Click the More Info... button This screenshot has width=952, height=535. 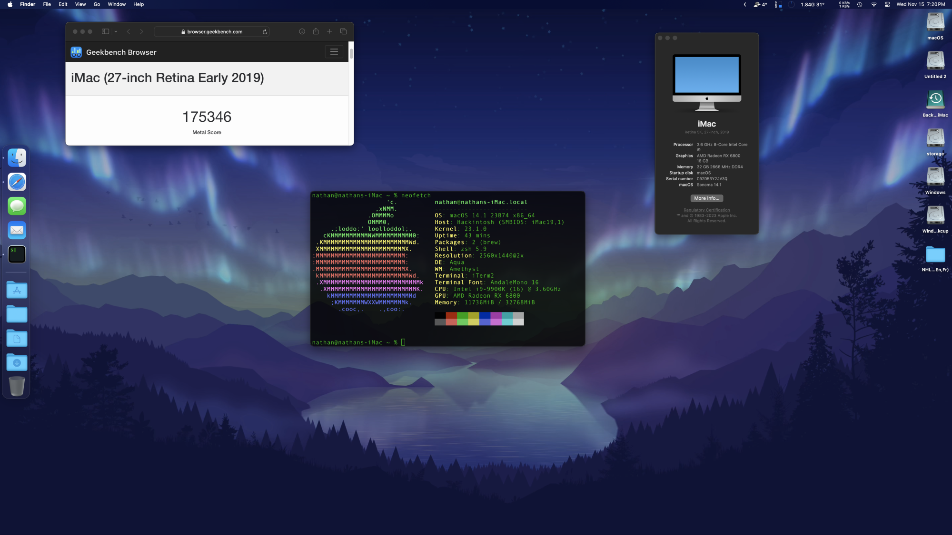click(x=706, y=198)
